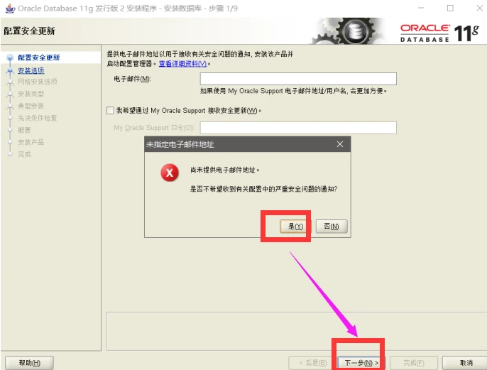
Task: Click the 后退(B) button
Action: pos(312,363)
